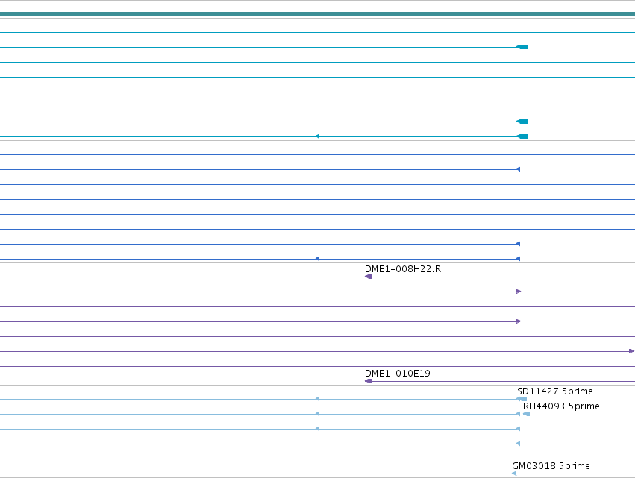
Task: Select the GM03018.5prime EST label
Action: click(x=551, y=466)
